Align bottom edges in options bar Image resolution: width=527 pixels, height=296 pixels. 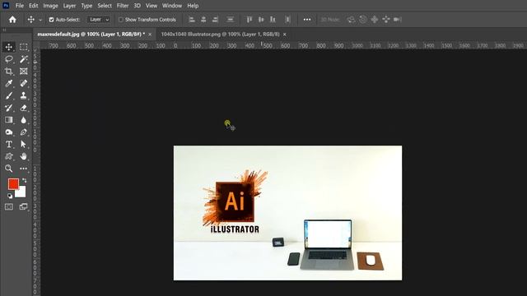pos(273,20)
